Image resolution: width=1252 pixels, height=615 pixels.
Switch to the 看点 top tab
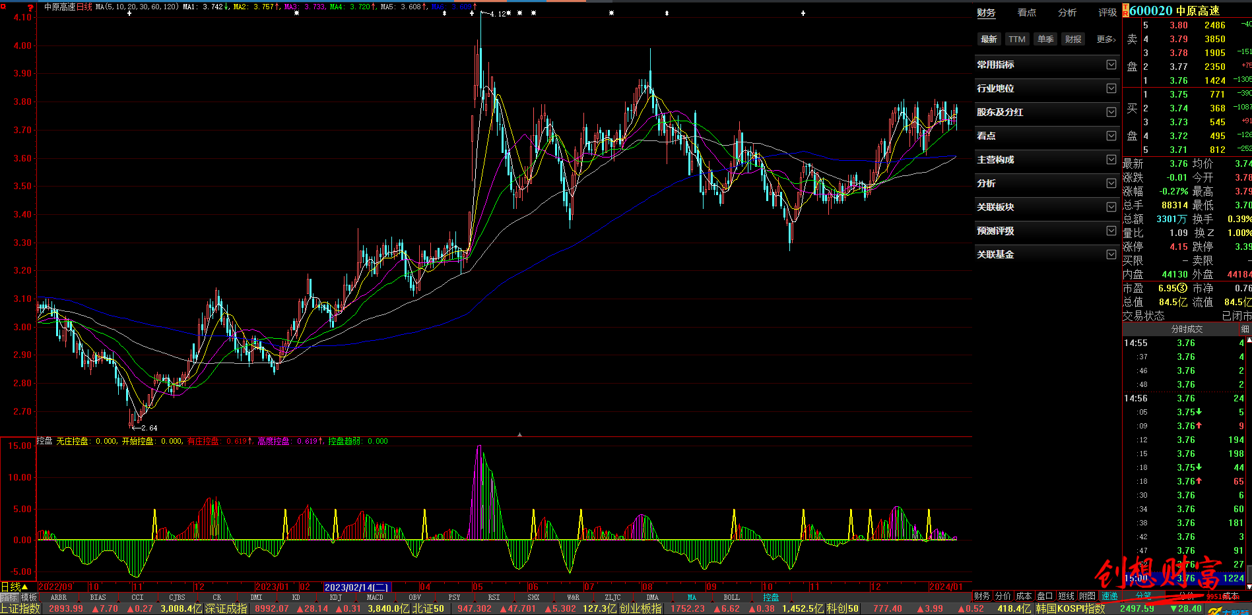1026,13
